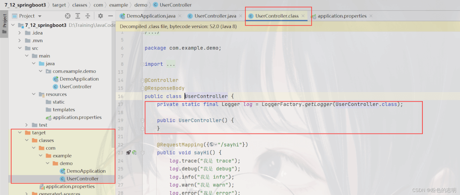Viewport: 460px width, 195px height.
Task: Click the locate/select opened file target icon
Action: click(x=68, y=16)
